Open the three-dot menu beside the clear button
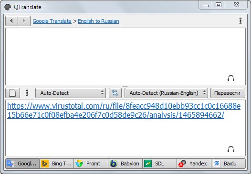 pyautogui.click(x=27, y=93)
